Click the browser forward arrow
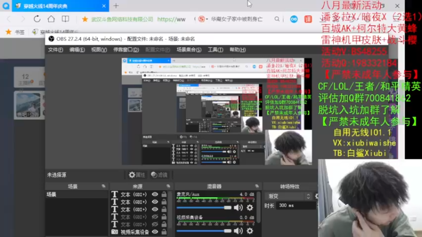Image resolution: width=422 pixels, height=237 pixels. pos(23,19)
